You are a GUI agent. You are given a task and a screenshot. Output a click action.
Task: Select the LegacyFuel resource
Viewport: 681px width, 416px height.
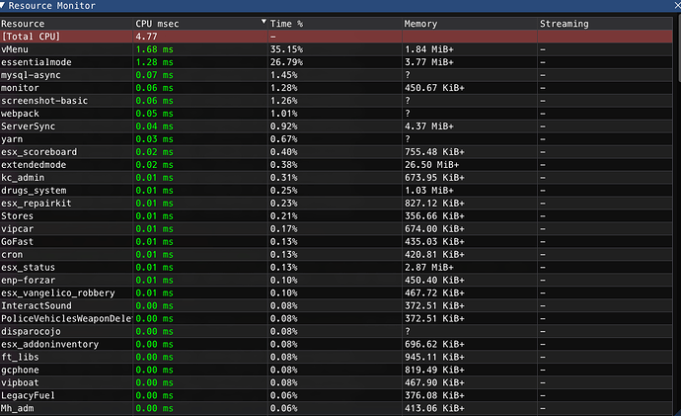(x=28, y=395)
